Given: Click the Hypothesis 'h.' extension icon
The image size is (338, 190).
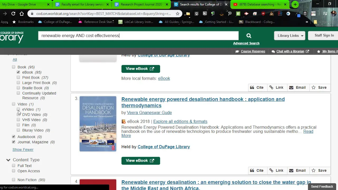Looking at the screenshot, I should pos(204,14).
